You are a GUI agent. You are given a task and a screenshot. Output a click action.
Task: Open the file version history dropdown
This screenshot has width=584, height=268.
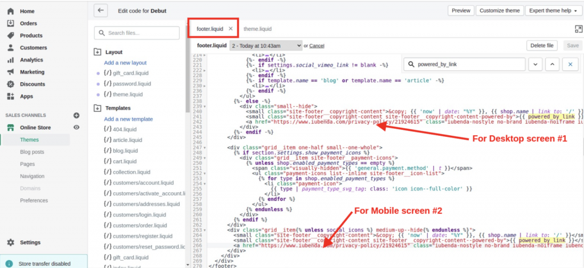click(x=266, y=45)
